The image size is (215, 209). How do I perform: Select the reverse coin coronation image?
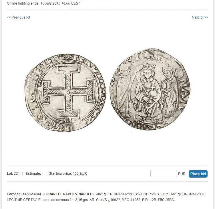(x=150, y=89)
